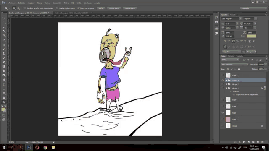Select the Crop tool
269x151 pixels.
(x=4, y=35)
